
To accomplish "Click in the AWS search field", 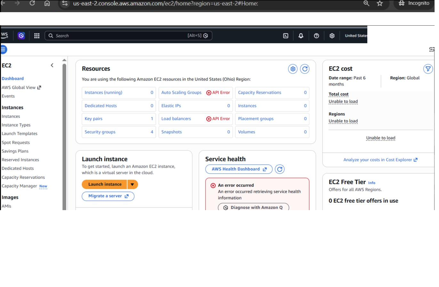I will 128,36.
